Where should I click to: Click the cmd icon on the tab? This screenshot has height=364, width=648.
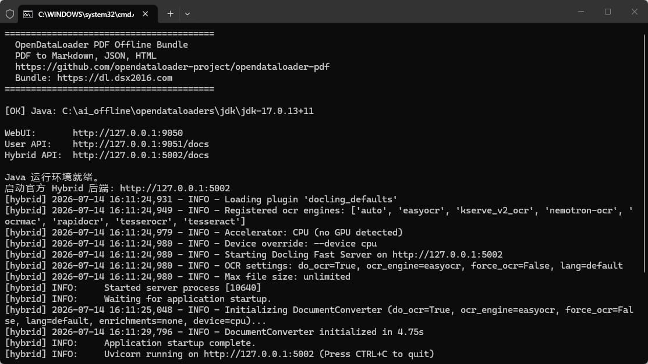[x=28, y=15]
